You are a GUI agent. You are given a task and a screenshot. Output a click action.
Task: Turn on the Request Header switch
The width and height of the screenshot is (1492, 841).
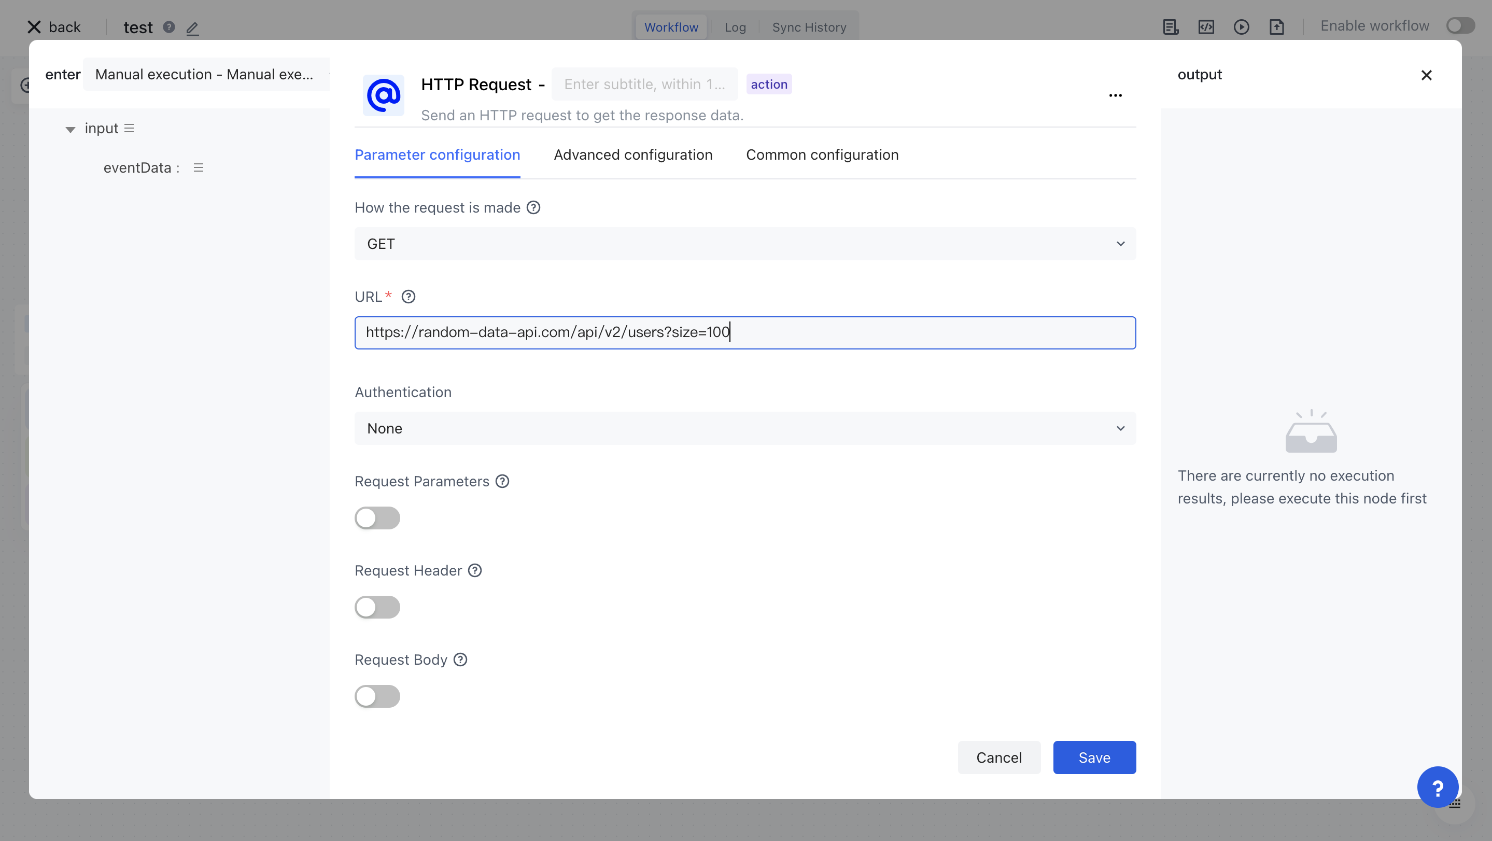[x=377, y=607]
